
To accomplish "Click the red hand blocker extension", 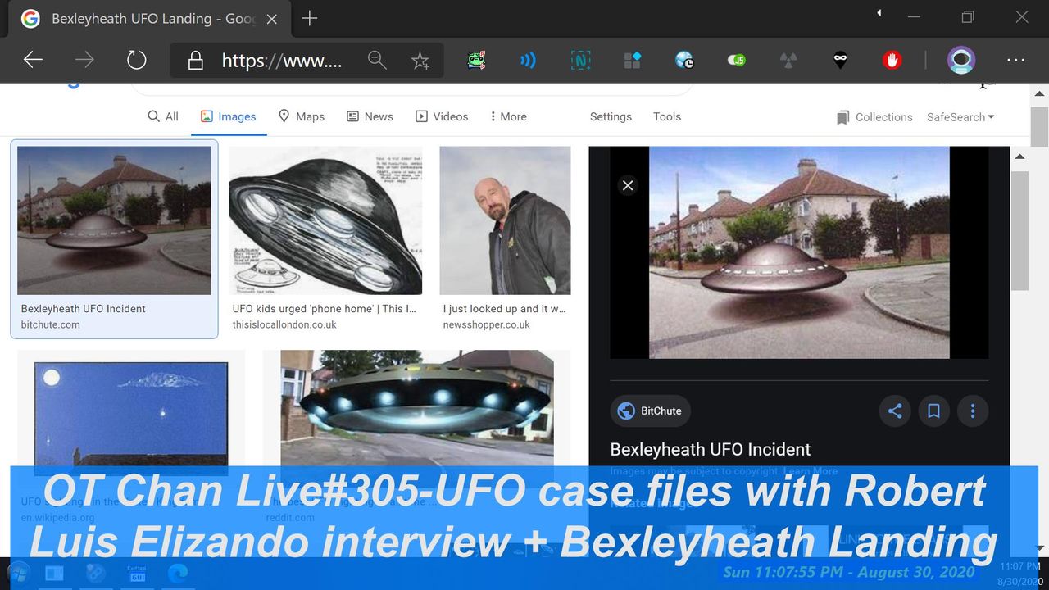I will 892,60.
